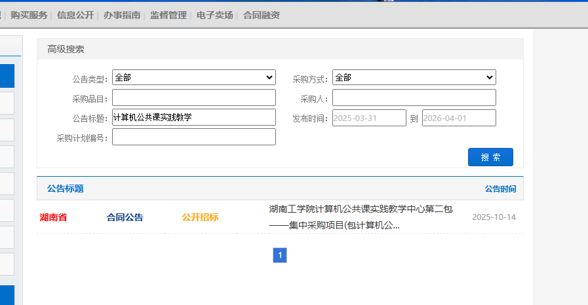Open the 湖南工学院计算机公共课 announcement link
Image resolution: width=588 pixels, height=305 pixels.
click(361, 217)
